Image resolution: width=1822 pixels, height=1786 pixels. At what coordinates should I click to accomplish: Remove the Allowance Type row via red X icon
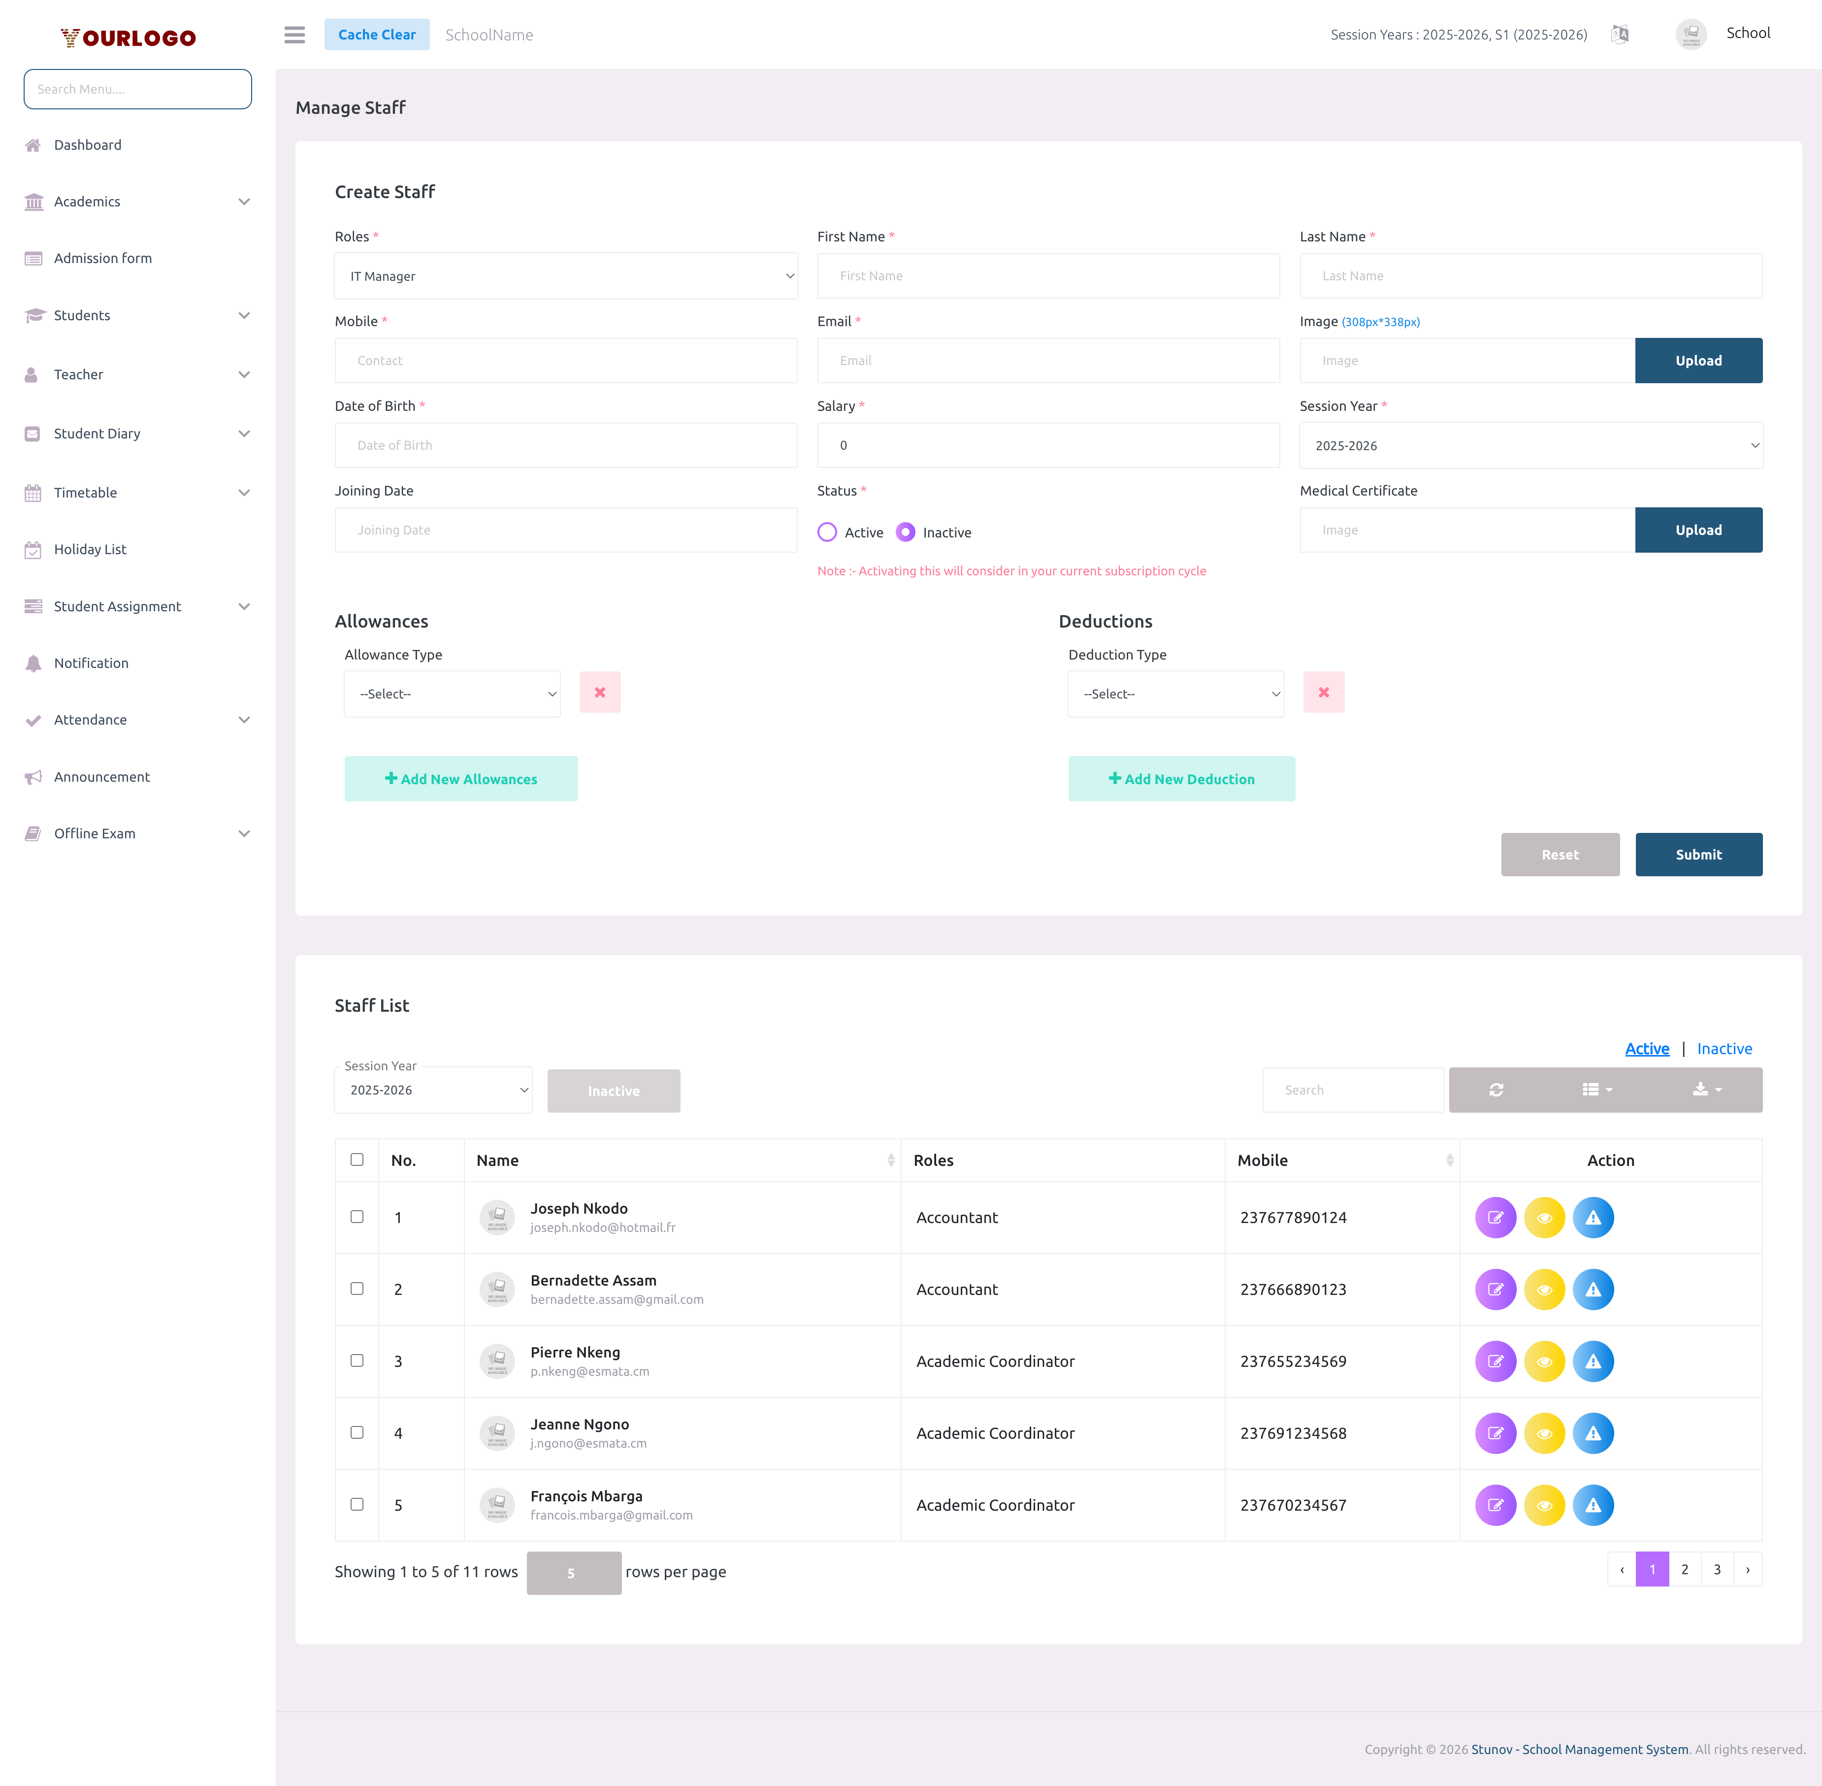click(x=599, y=692)
